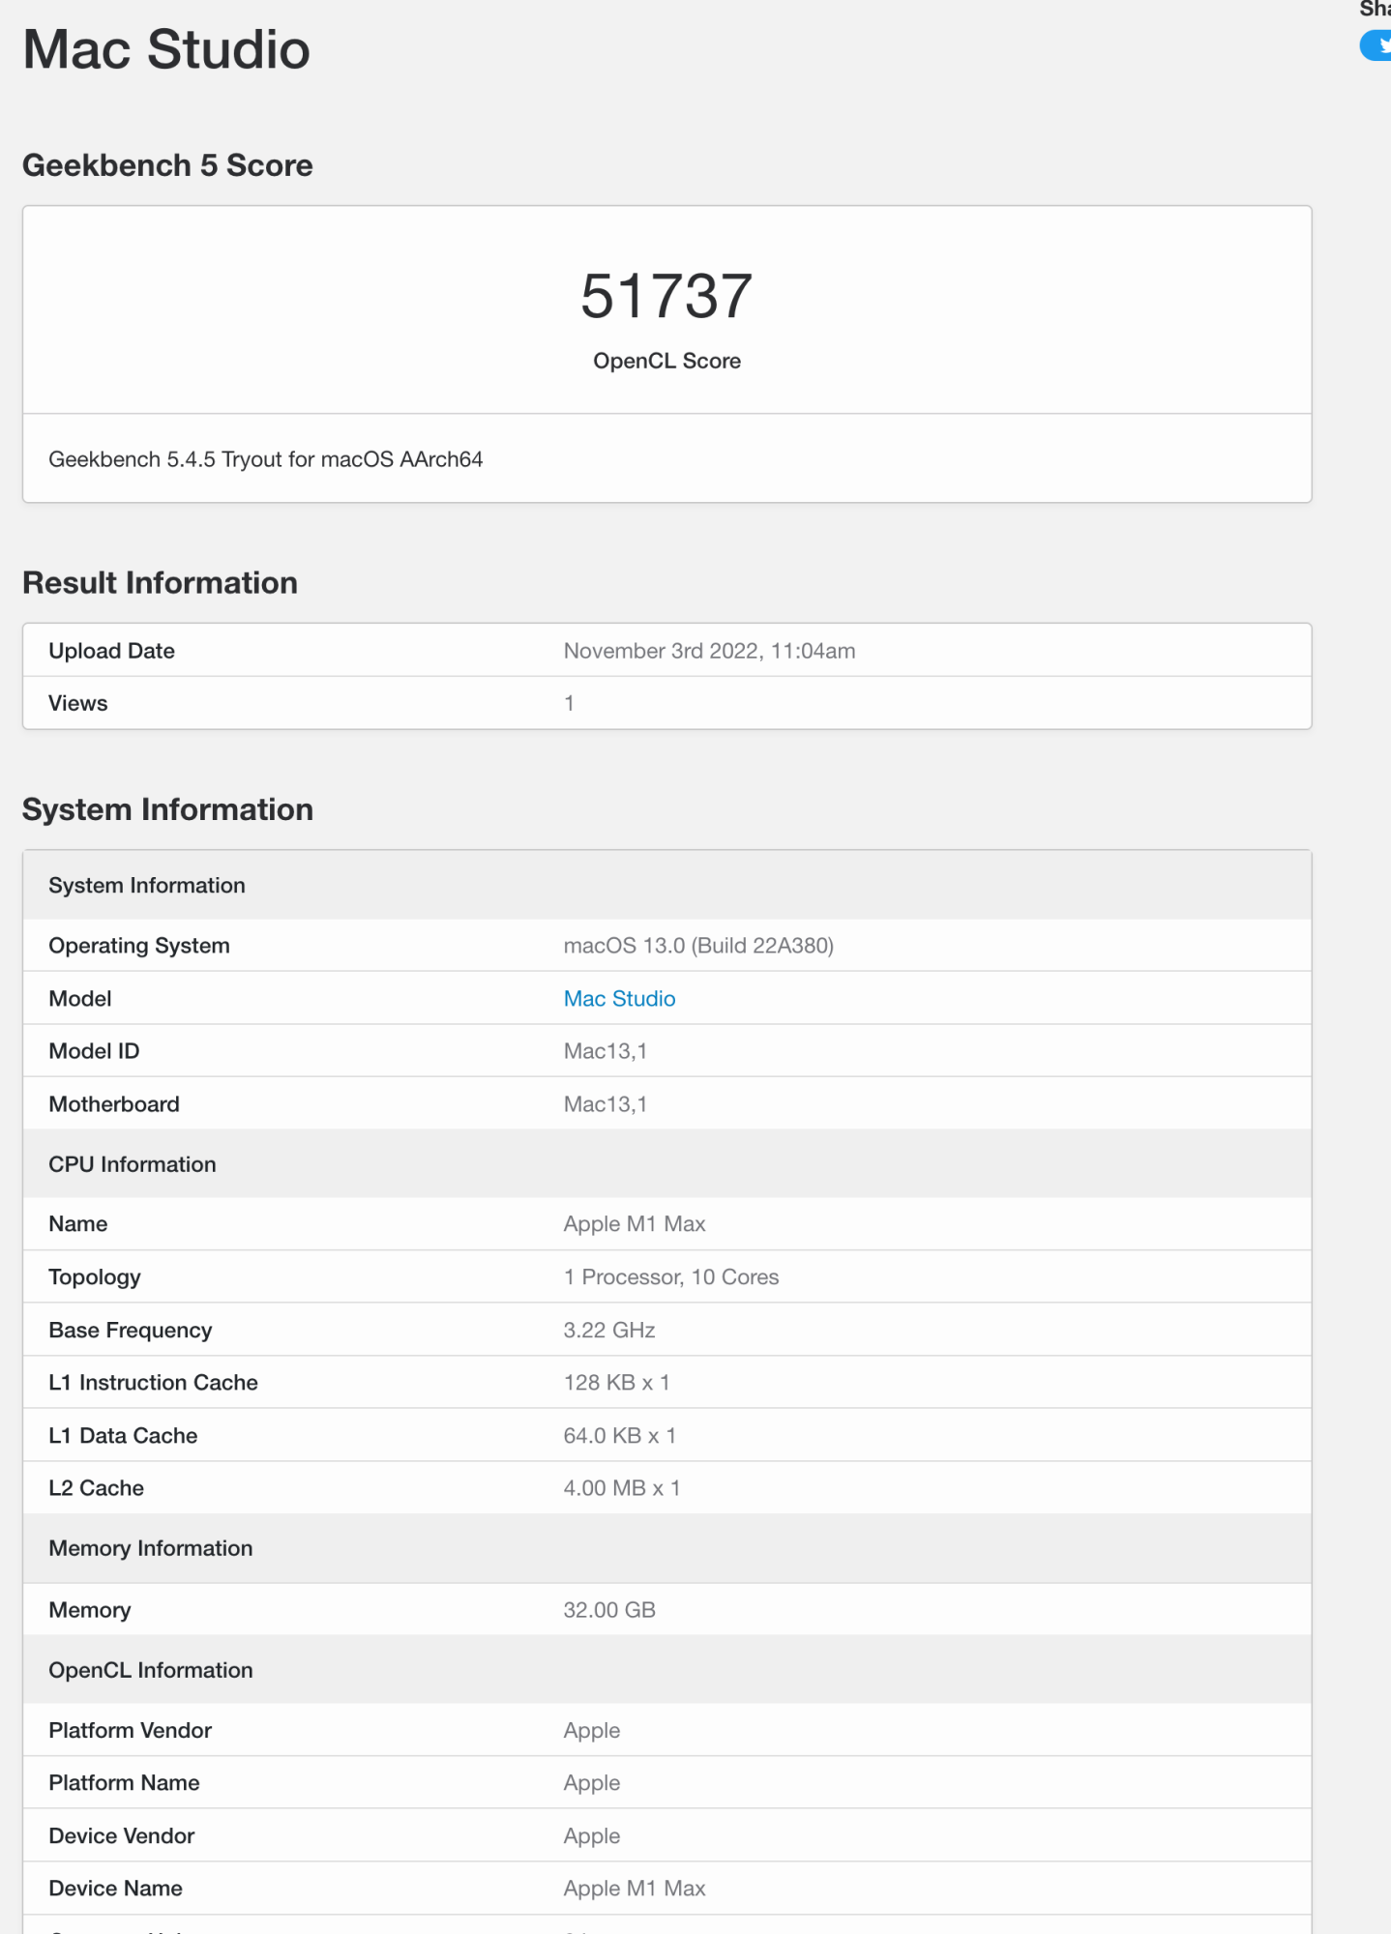Click the Mac13,1 value in Motherboard row
The image size is (1391, 1934).
click(606, 1104)
